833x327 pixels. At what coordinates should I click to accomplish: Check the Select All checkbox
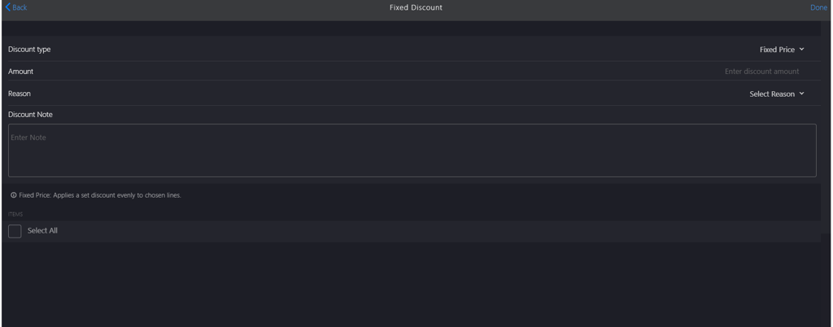[15, 231]
